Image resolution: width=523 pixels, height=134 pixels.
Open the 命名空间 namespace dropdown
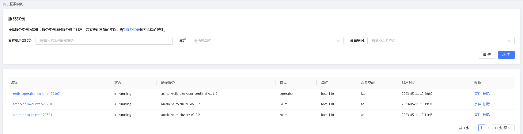[x=441, y=41]
